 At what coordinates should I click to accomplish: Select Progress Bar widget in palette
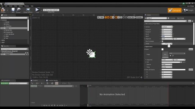pos(9,32)
